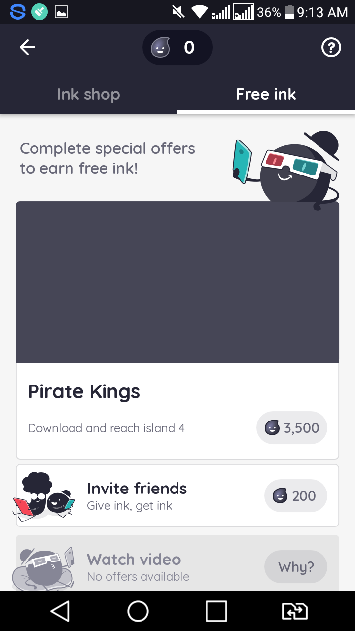Tap the Pirate Kings offer title
Viewport: 355px width, 631px height.
84,392
